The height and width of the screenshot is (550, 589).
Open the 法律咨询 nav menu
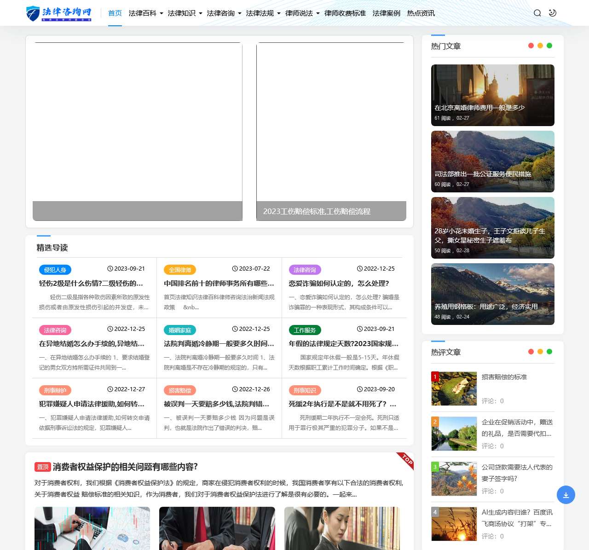coord(221,13)
